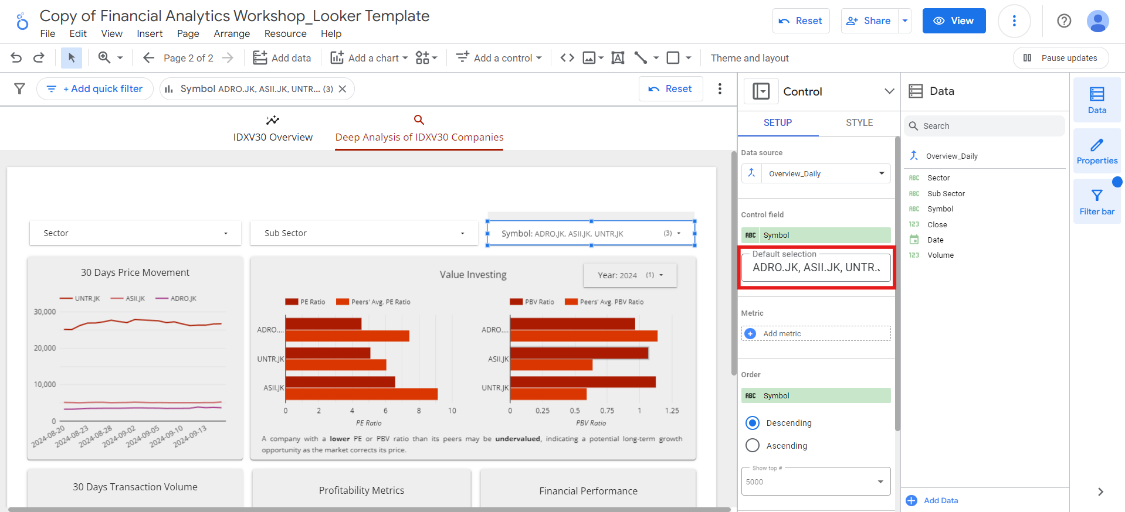Select Ascending order
The width and height of the screenshot is (1125, 512).
[x=753, y=445]
